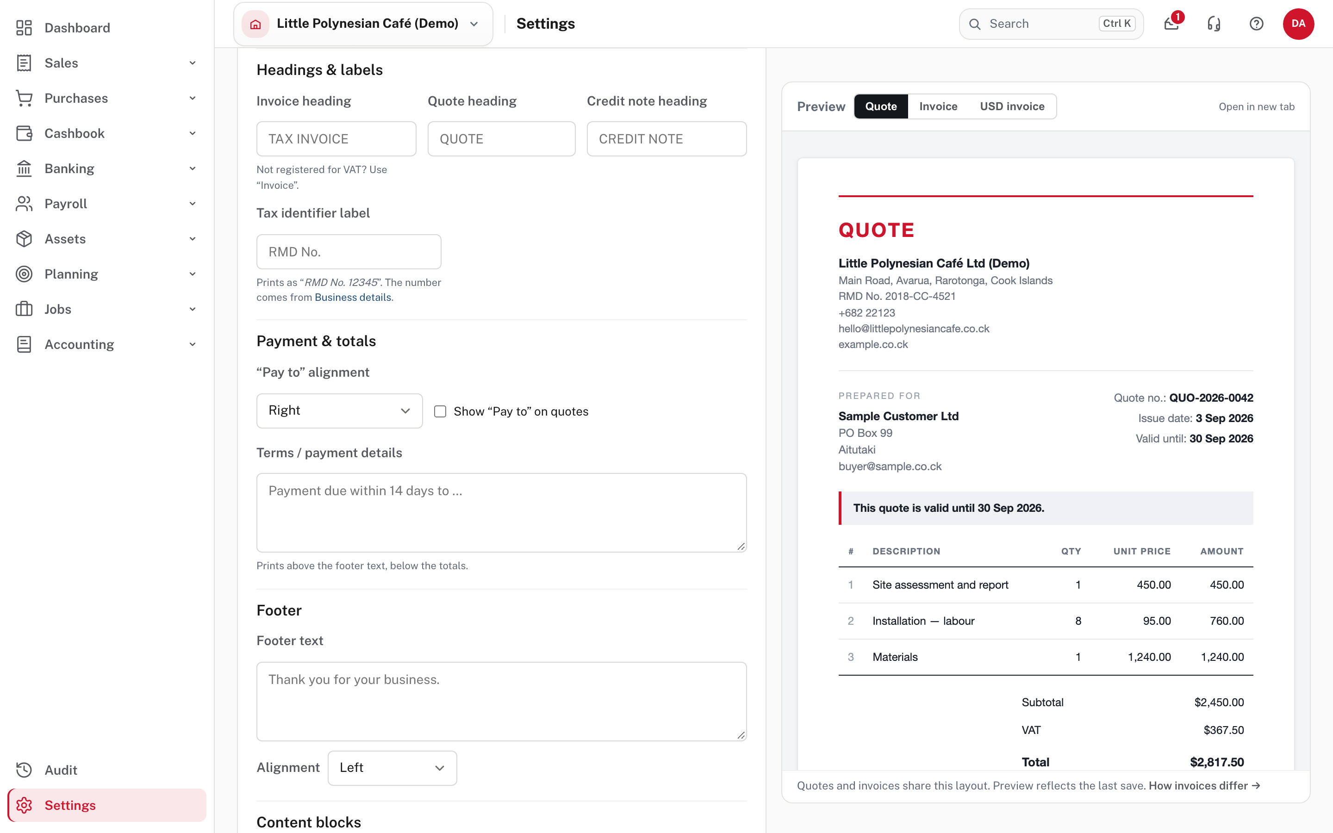This screenshot has width=1333, height=833.
Task: Click the Quote heading input field
Action: click(x=501, y=139)
